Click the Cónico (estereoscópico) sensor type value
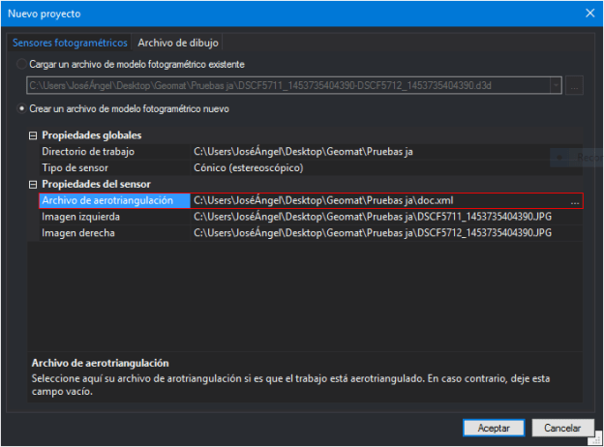 click(249, 168)
